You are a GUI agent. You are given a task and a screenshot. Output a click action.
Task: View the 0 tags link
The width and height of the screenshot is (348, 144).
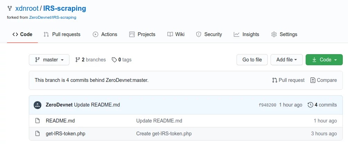point(122,60)
